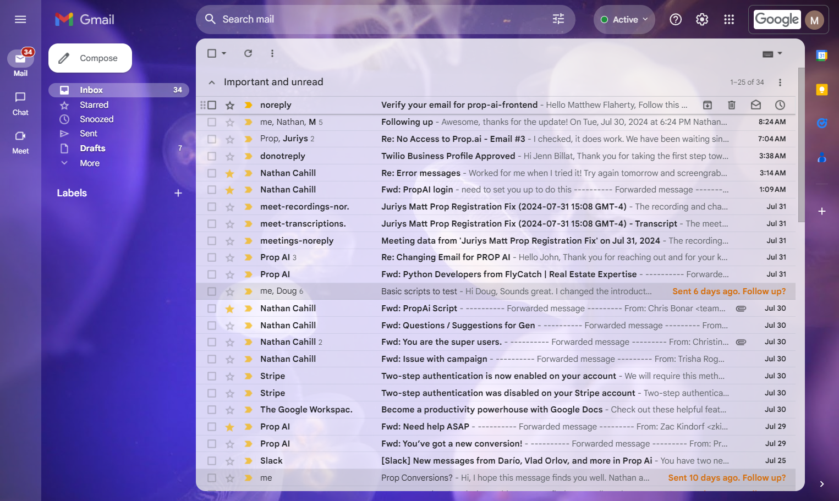839x501 pixels.
Task: Open the Google account avatar M
Action: [814, 20]
